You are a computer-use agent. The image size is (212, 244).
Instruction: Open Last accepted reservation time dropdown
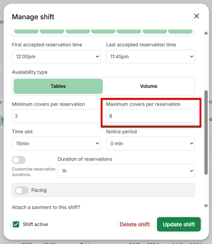150,57
